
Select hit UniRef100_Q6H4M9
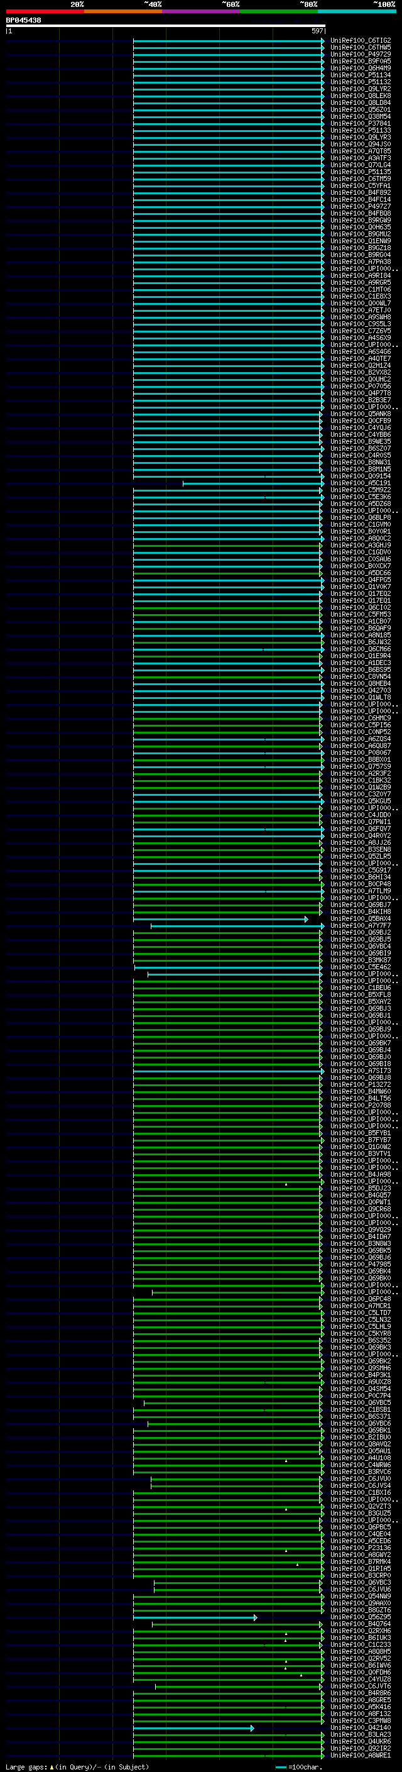[360, 68]
